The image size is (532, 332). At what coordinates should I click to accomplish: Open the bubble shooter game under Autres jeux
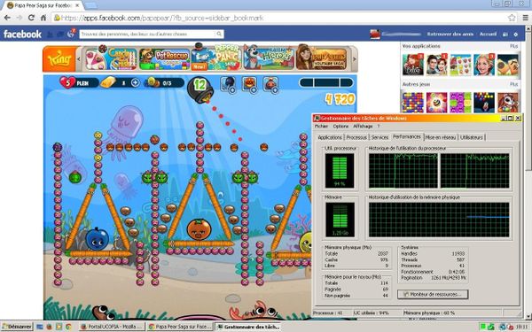(484, 103)
